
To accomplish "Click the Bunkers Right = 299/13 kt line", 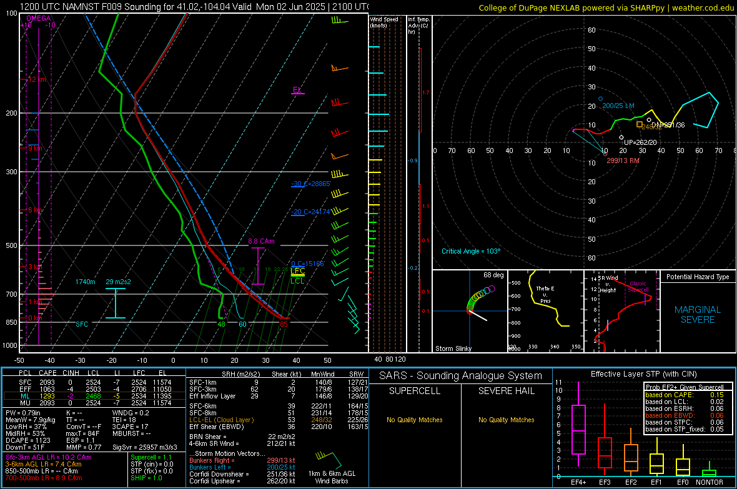I will [242, 460].
